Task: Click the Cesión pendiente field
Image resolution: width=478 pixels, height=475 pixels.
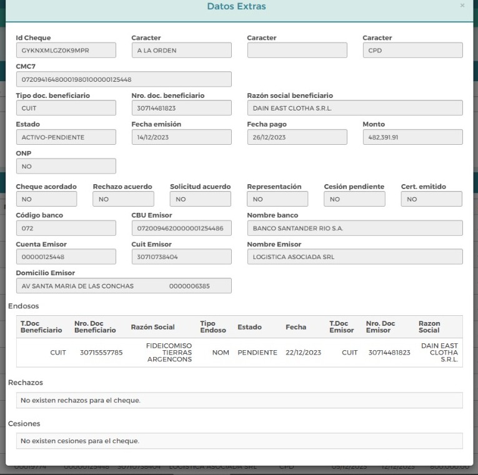Action: 354,199
